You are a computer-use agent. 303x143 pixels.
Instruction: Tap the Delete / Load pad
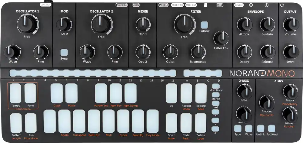click(x=201, y=123)
